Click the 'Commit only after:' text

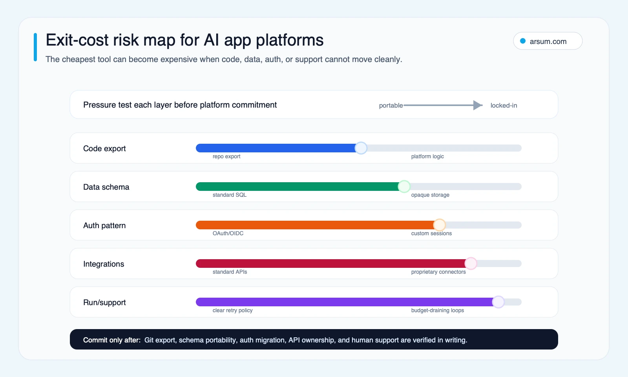[112, 340]
